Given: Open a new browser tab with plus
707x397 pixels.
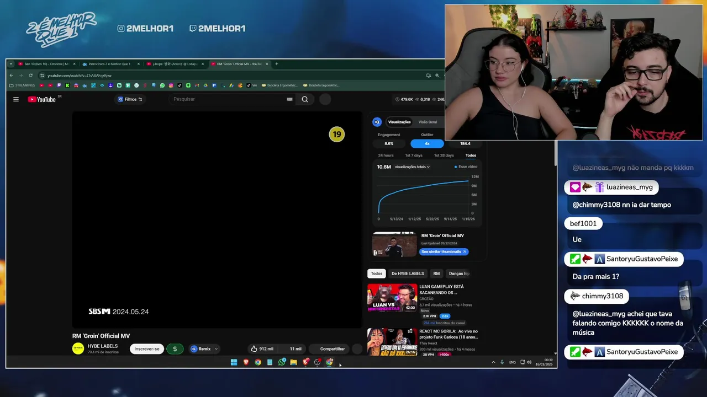Looking at the screenshot, I should (277, 64).
